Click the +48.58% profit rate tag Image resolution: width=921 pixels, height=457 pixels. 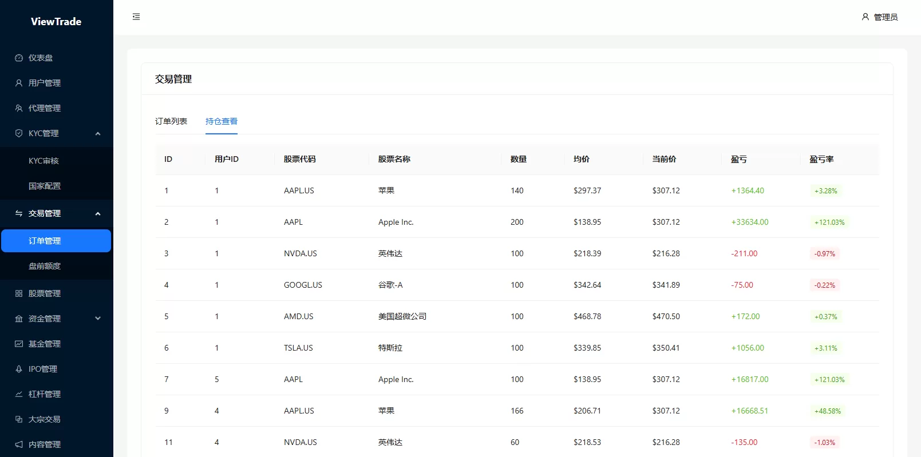[x=828, y=411]
